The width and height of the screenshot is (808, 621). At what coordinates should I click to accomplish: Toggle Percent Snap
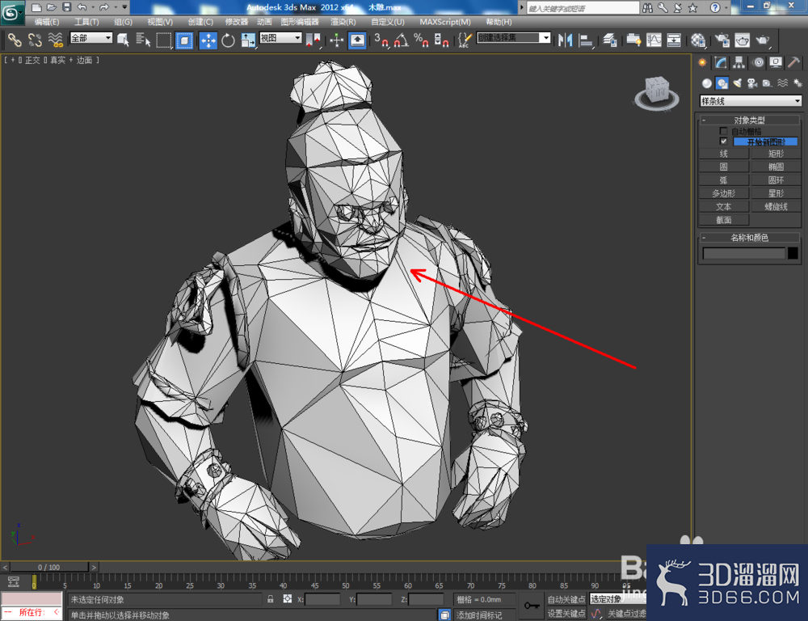421,40
